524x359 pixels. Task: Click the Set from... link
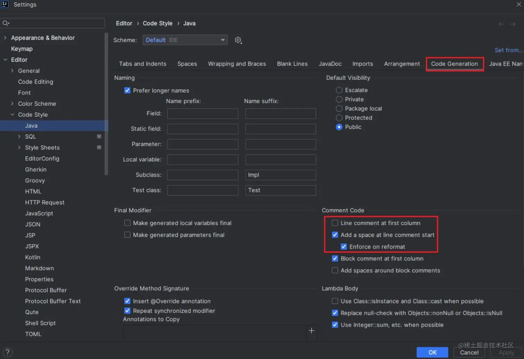pos(508,50)
